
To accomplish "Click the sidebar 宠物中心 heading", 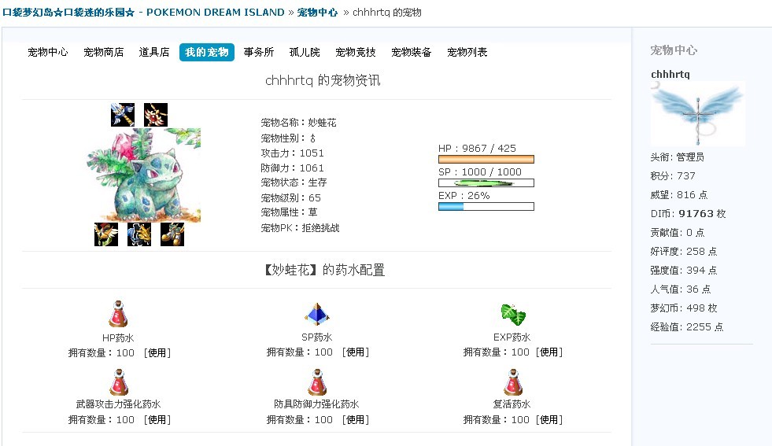I will (674, 50).
